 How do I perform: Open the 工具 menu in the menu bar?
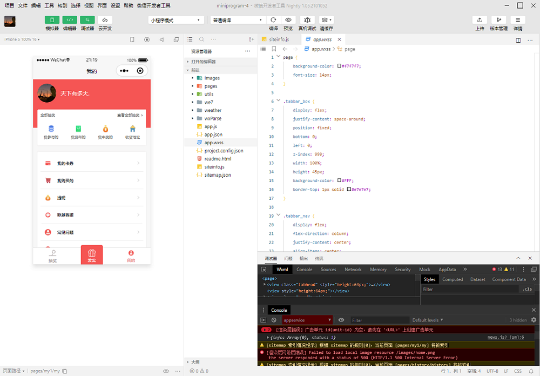[x=49, y=5]
